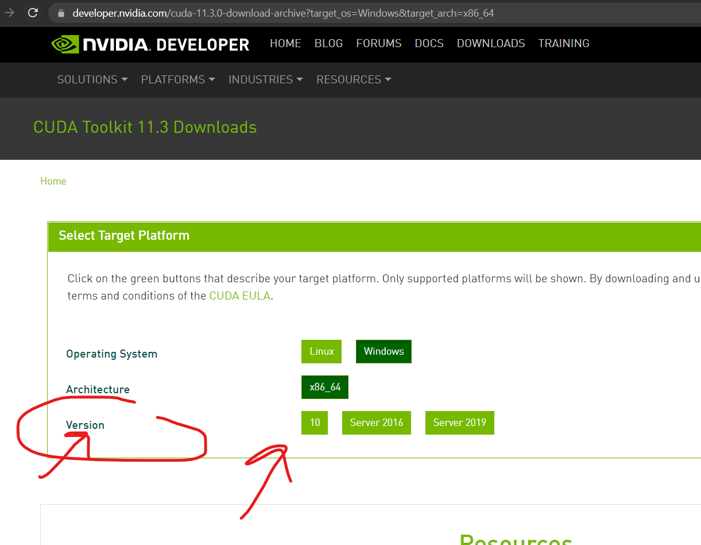Select the Server 2019 version

[x=459, y=423]
